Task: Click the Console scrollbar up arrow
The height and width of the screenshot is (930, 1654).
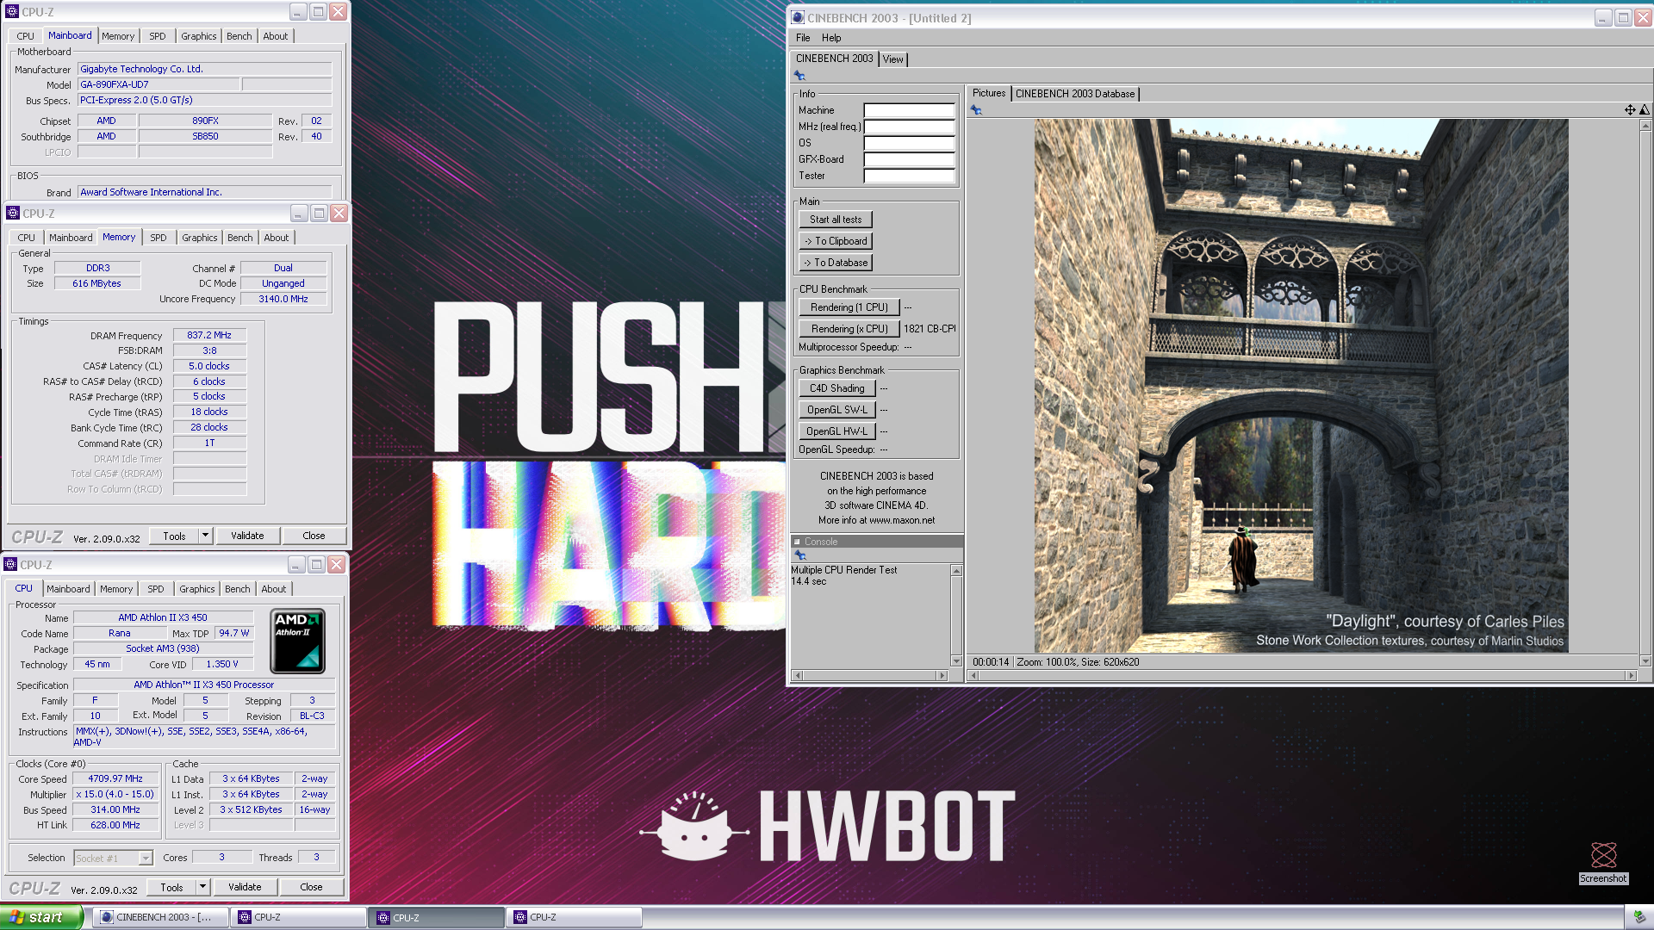Action: [x=956, y=571]
